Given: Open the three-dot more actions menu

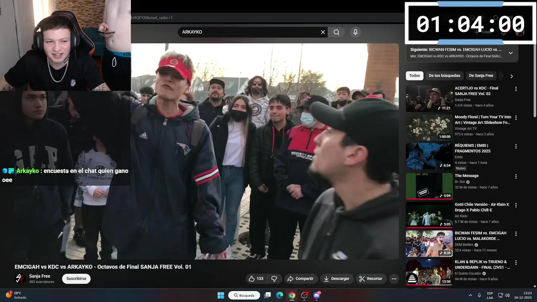Looking at the screenshot, I should pyautogui.click(x=394, y=279).
